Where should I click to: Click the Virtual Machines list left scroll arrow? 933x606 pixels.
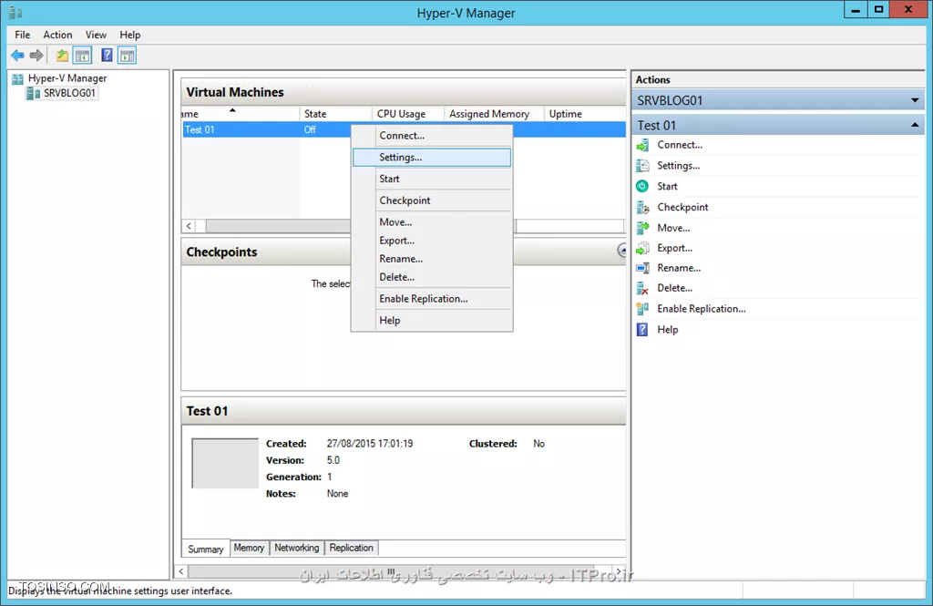[x=189, y=226]
